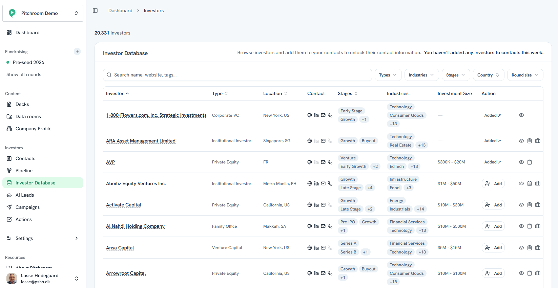Click email icon for Ansa Capital
Viewport: 558px width, 288px height.
[323, 248]
